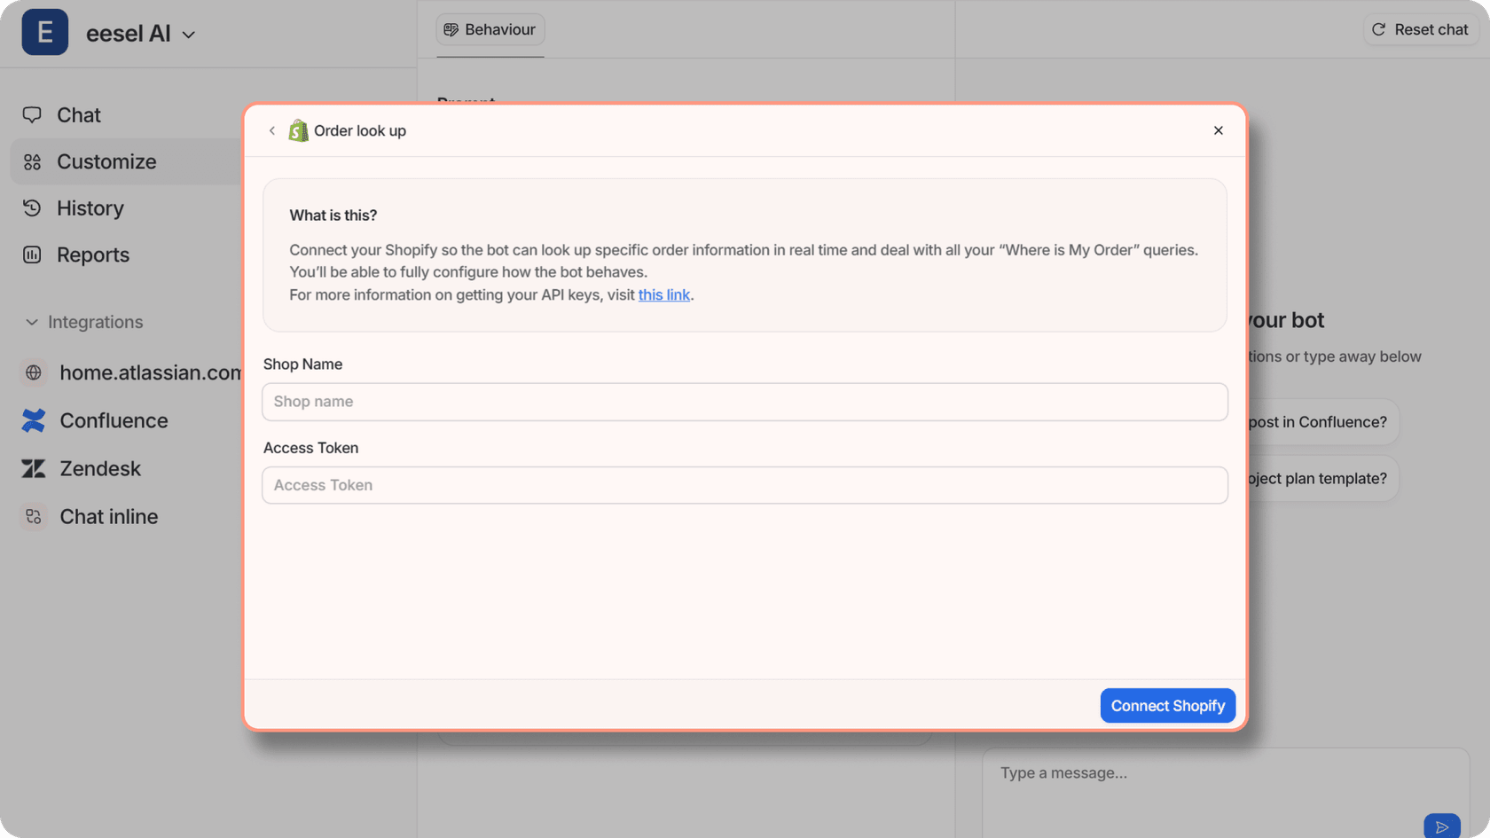Click the 'What is this?' heading
1490x838 pixels.
[333, 215]
